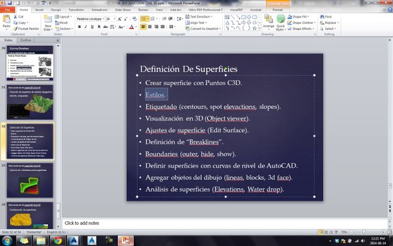
Task: Expand Shape Outline options
Action: (302, 23)
